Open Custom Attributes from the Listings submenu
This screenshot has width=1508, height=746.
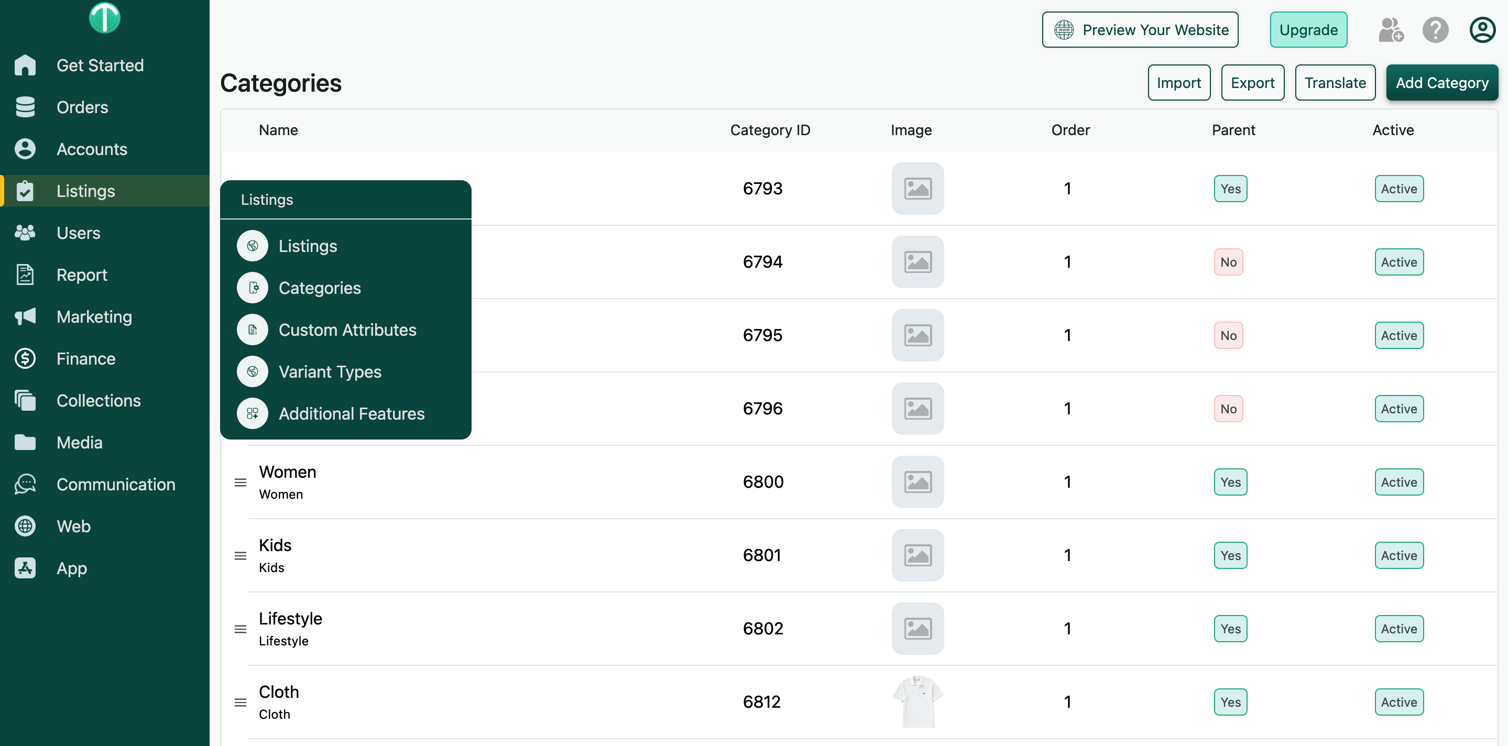coord(346,330)
